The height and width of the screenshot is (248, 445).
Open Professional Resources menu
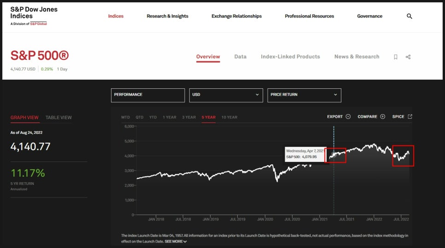(x=310, y=16)
